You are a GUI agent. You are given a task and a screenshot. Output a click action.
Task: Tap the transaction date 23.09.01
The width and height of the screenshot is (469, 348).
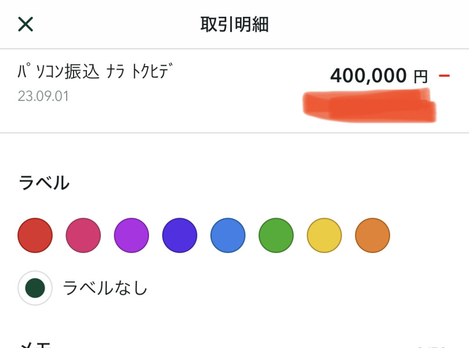pos(43,96)
